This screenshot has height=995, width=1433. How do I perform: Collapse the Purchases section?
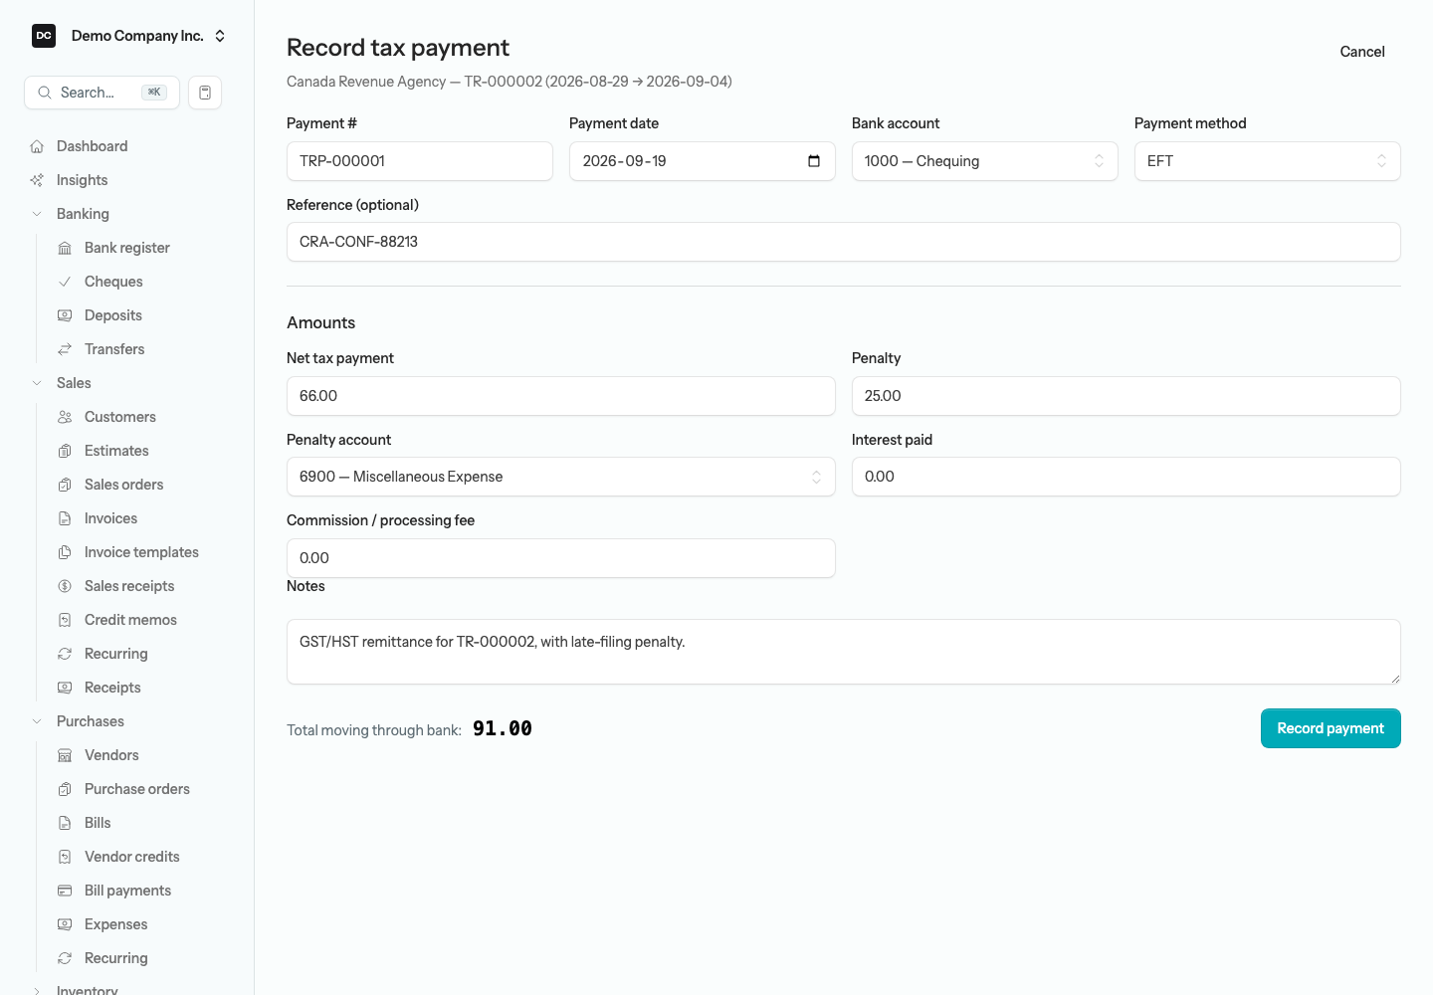37,721
